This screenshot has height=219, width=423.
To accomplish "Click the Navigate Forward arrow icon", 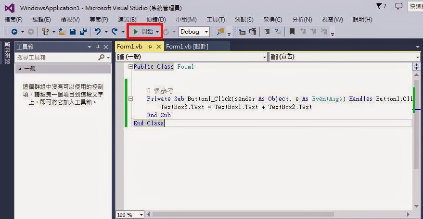I will point(31,32).
